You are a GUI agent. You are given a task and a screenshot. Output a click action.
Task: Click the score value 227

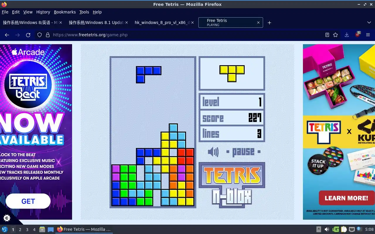coord(255,118)
